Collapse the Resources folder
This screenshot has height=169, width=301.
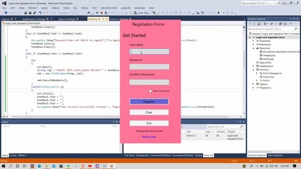(253, 48)
